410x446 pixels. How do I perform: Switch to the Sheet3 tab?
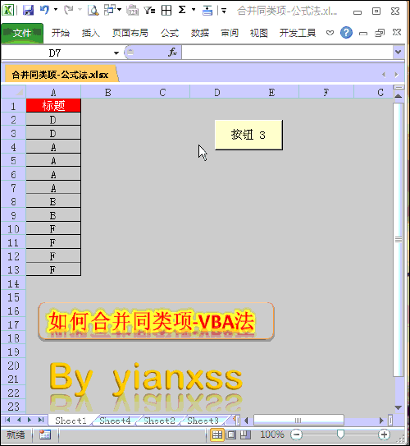203,421
